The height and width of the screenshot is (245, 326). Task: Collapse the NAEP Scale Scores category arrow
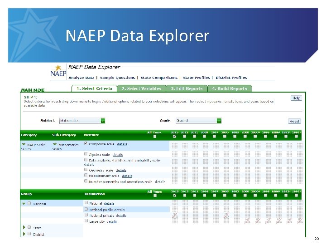24,144
